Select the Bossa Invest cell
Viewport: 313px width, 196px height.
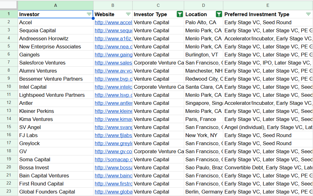34,167
